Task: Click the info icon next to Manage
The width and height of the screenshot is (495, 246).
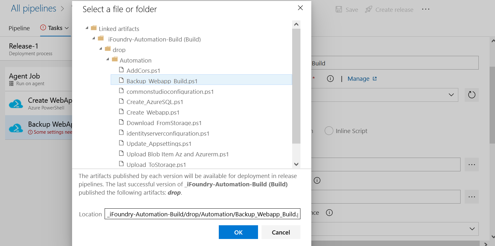Action: (x=330, y=78)
